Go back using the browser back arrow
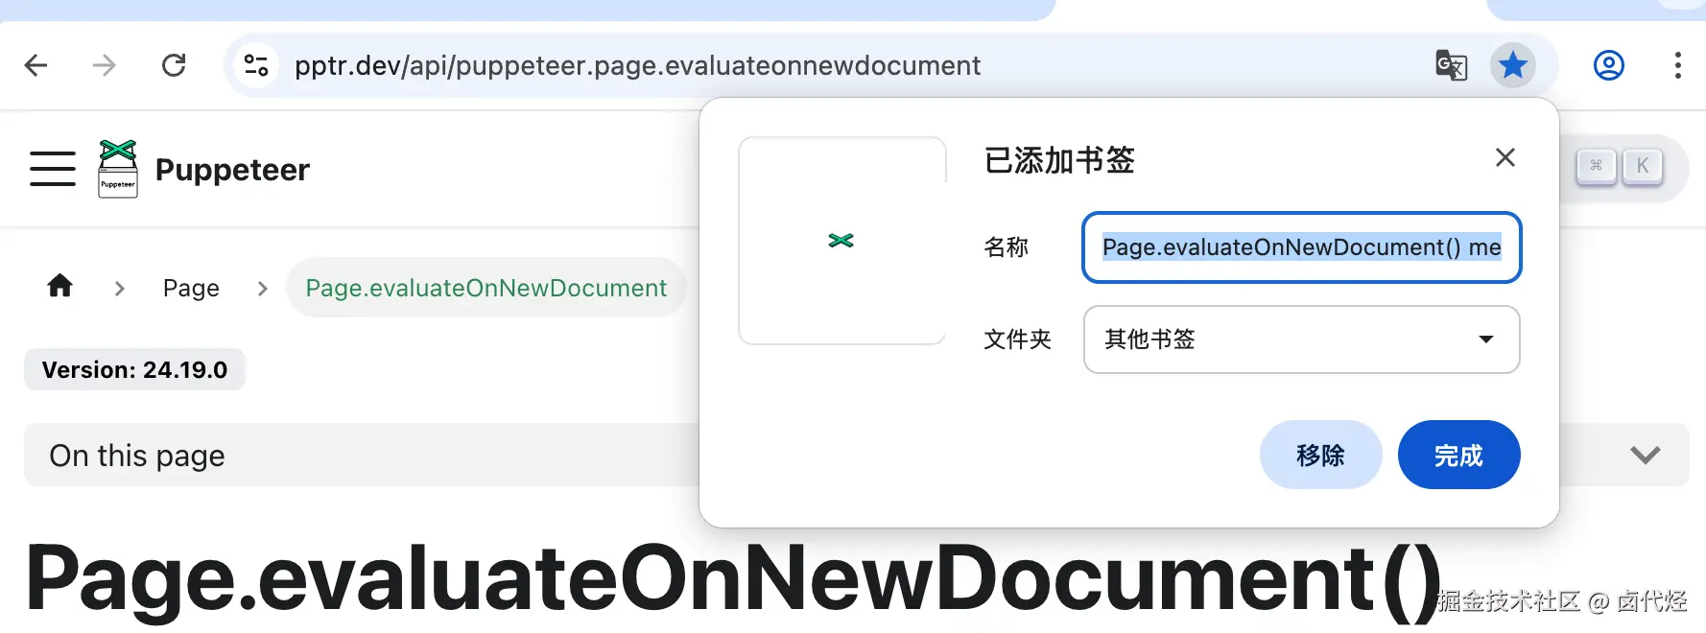Image resolution: width=1706 pixels, height=633 pixels. [36, 65]
